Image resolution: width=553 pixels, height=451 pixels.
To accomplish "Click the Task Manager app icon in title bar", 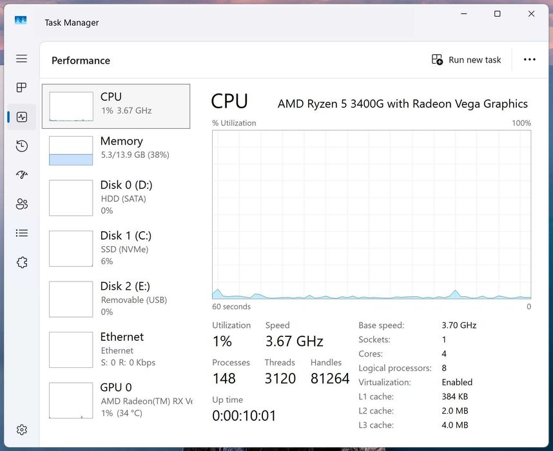I will [21, 20].
